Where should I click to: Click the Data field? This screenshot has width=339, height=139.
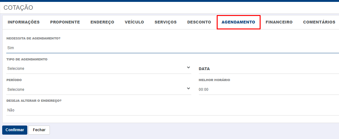pyautogui.click(x=269, y=69)
